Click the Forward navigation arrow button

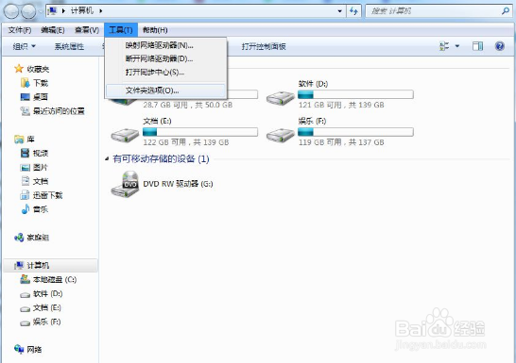click(x=28, y=11)
